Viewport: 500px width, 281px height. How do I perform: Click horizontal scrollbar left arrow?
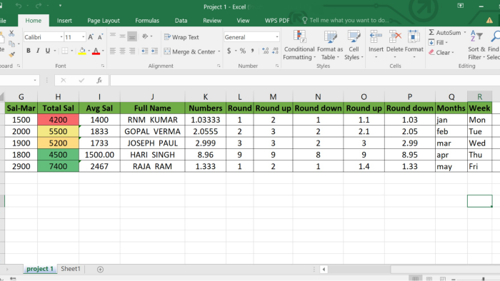click(324, 270)
